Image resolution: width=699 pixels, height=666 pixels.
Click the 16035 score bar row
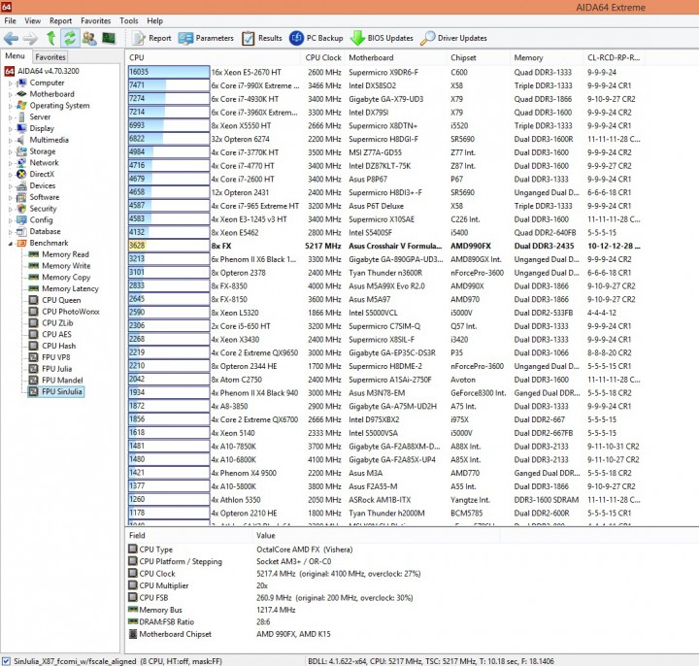(169, 72)
